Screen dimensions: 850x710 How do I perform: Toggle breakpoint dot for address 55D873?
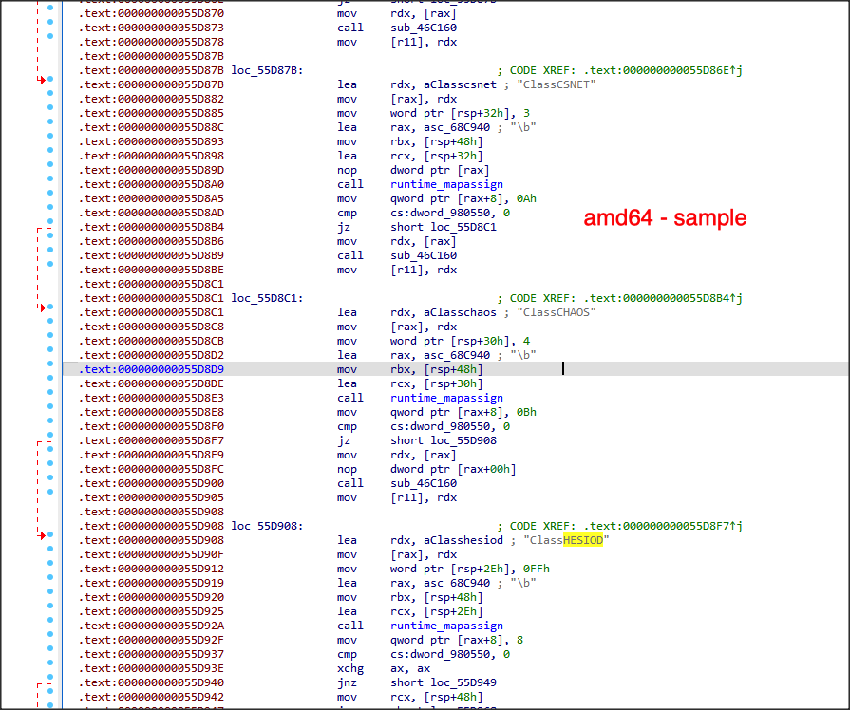pyautogui.click(x=50, y=22)
